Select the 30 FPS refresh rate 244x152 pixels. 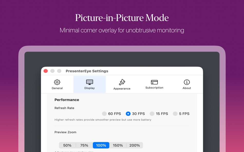coord(128,114)
